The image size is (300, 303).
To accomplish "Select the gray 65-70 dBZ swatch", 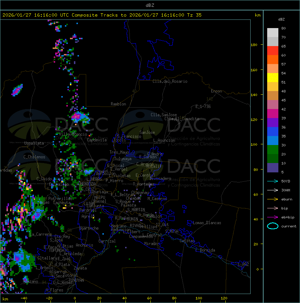I will (273, 41).
